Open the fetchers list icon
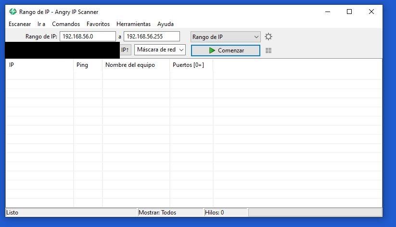Screen dimensions: 396x227 point(268,50)
